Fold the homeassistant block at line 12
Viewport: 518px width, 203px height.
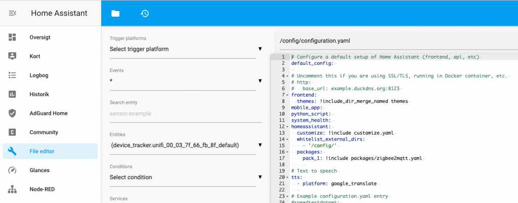(287, 127)
